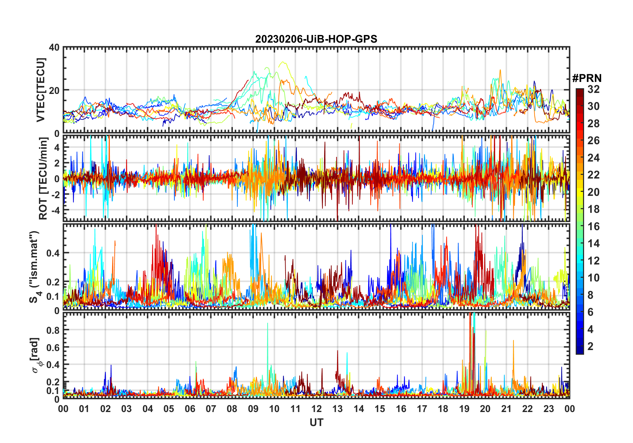Click x-axis hour label "19"
The width and height of the screenshot is (633, 443).
click(x=464, y=409)
